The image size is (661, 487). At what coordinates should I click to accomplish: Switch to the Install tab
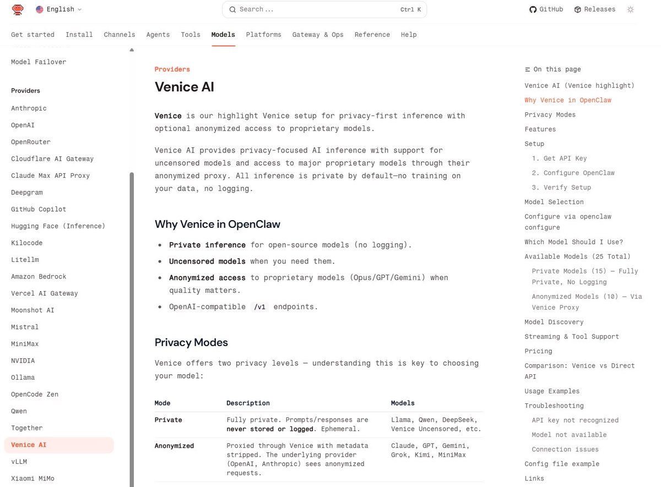click(79, 35)
